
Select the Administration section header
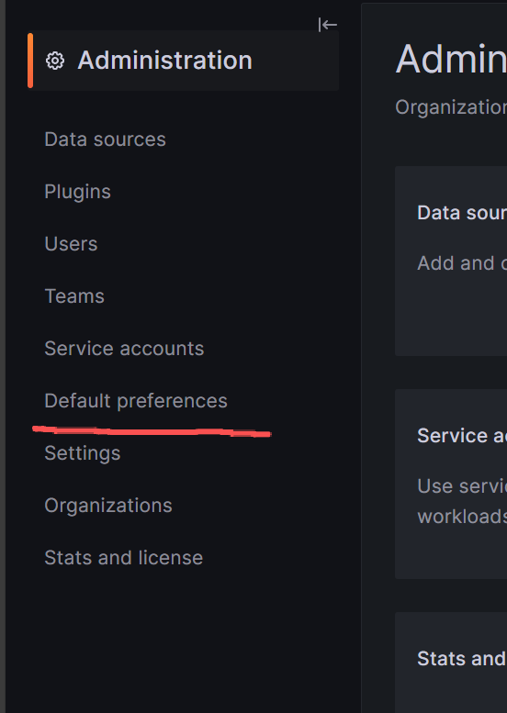click(x=184, y=61)
